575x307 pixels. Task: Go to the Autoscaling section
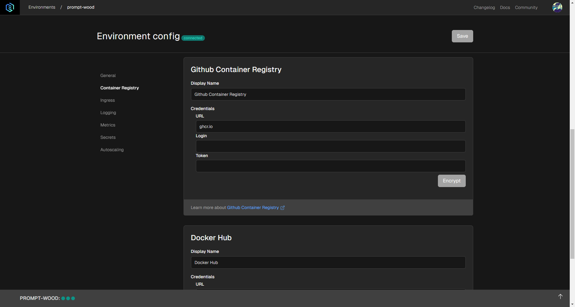pyautogui.click(x=112, y=150)
